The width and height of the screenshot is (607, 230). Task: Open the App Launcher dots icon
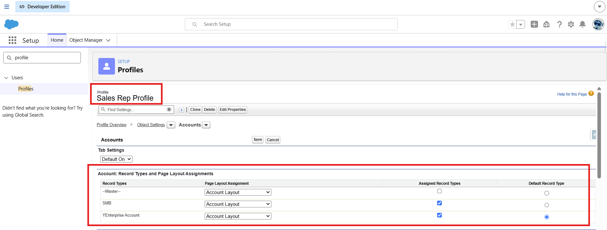(12, 40)
